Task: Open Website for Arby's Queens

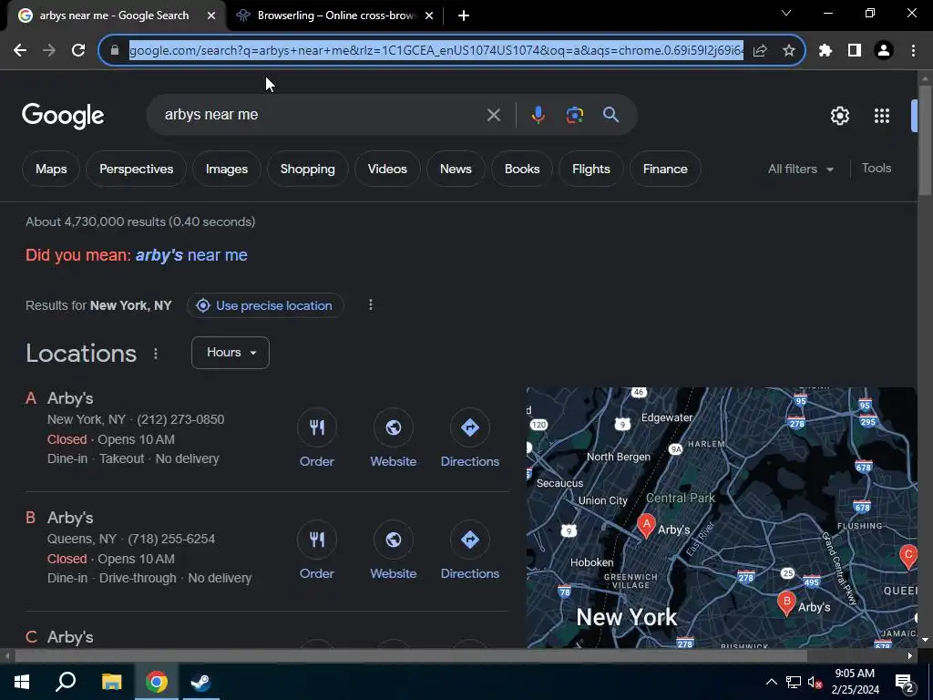Action: (394, 551)
